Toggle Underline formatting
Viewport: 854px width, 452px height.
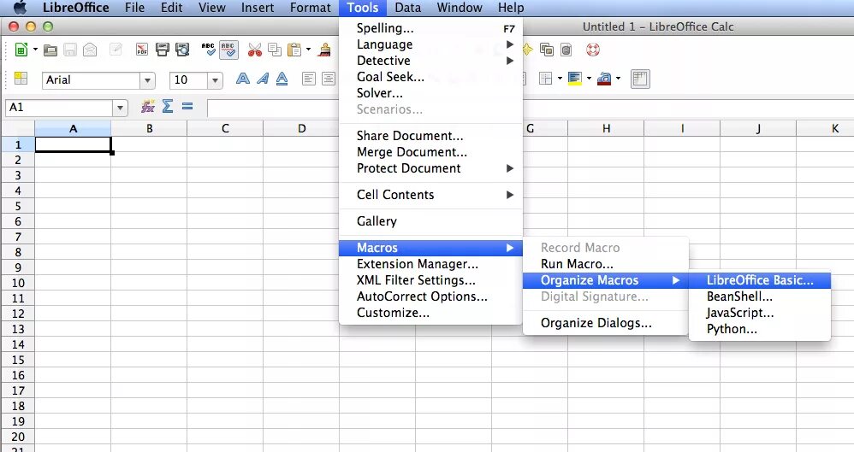(x=282, y=79)
